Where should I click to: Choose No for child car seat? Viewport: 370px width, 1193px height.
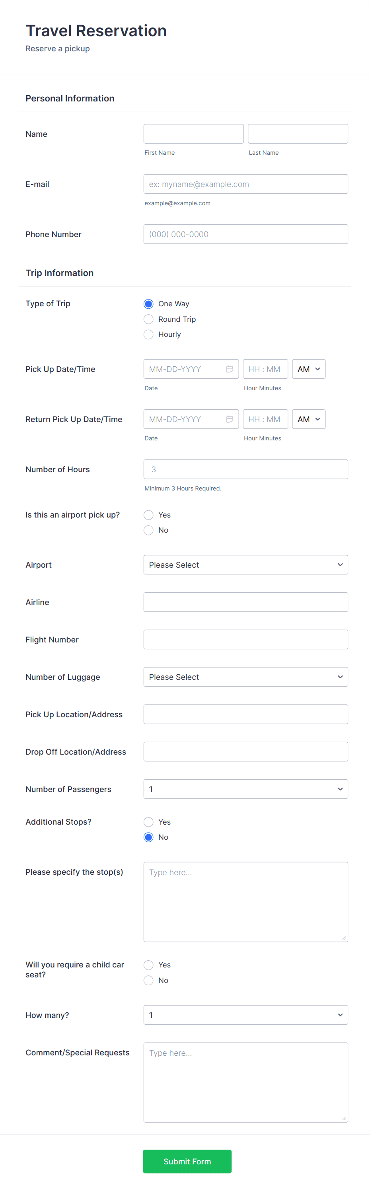(x=148, y=980)
